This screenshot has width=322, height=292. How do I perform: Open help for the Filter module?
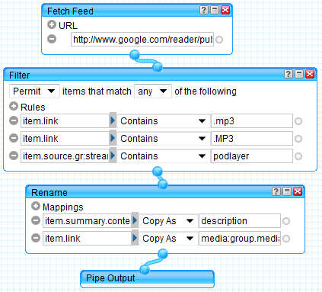click(x=288, y=74)
